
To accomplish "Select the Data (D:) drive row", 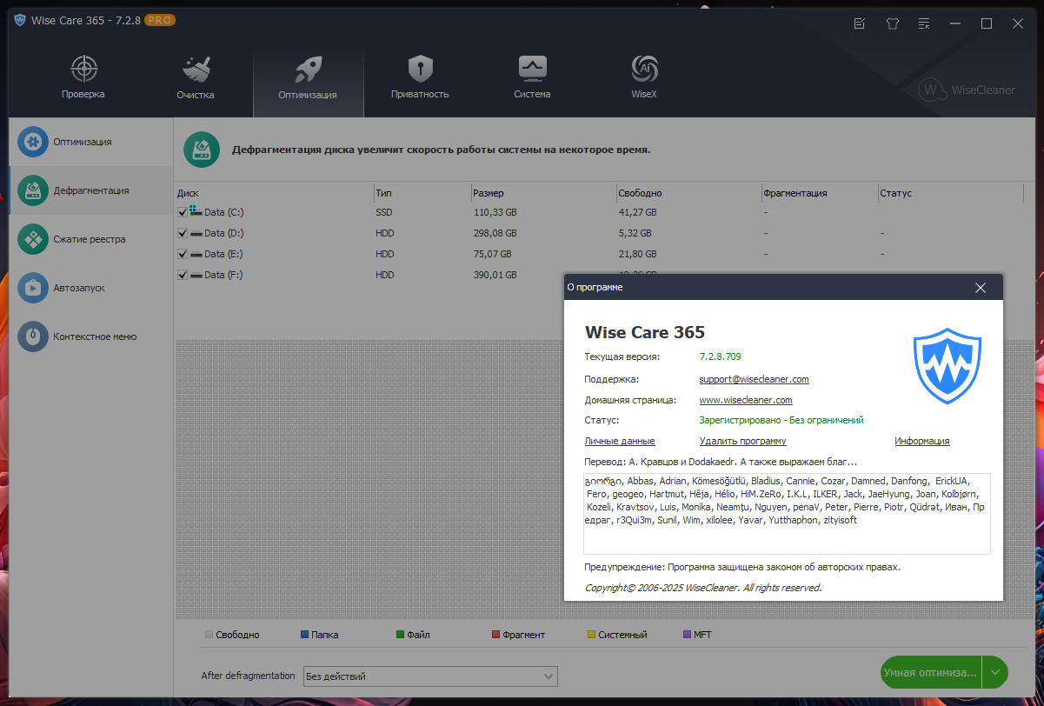I will [599, 233].
